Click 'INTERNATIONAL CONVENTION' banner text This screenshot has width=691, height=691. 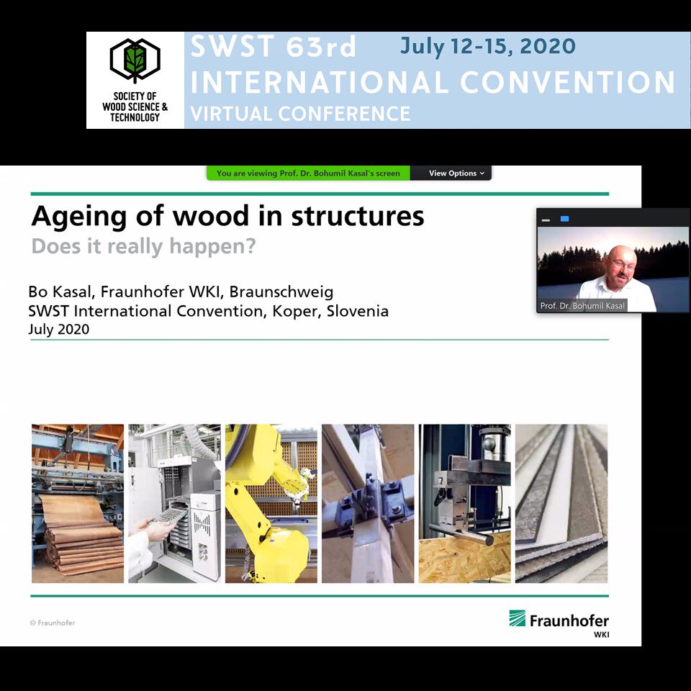click(433, 82)
